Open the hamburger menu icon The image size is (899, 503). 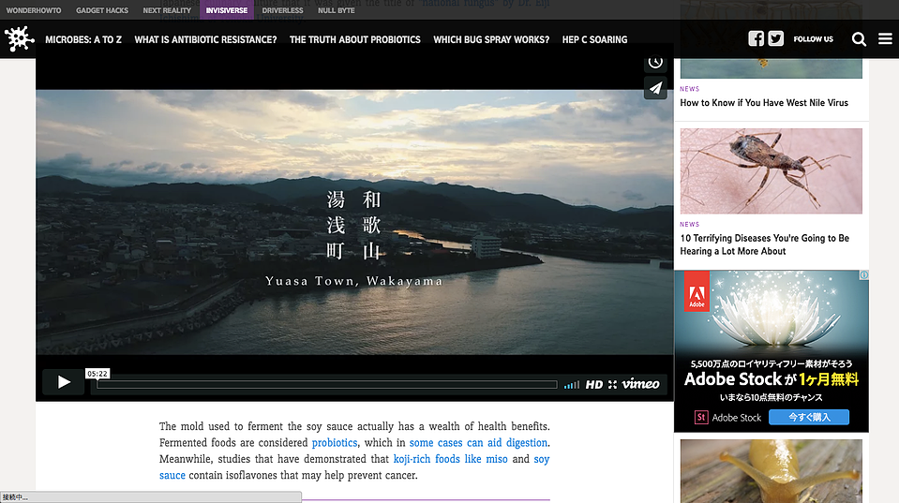coord(885,38)
